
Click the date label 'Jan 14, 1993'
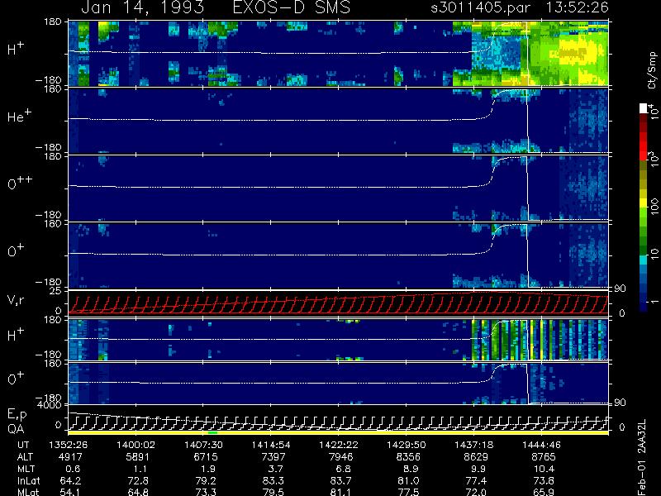click(143, 7)
